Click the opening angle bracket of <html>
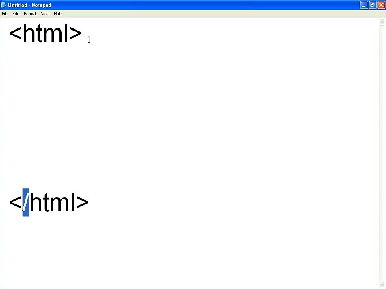Image resolution: width=386 pixels, height=289 pixels. tap(15, 33)
